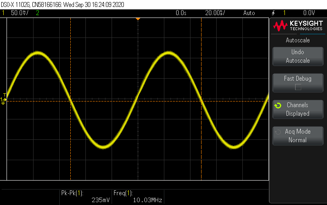Viewport: 327px width, 205px height.
Task: Click the green knob icon beside Channels Displayed
Action: coord(278,106)
